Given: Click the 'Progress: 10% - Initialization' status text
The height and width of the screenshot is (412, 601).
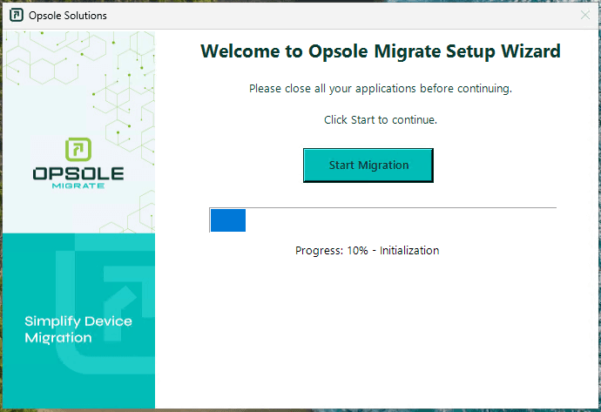Looking at the screenshot, I should [x=368, y=251].
